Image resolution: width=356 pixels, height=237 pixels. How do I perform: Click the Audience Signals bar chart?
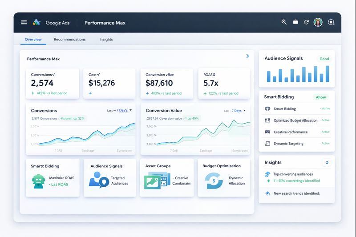(x=298, y=74)
